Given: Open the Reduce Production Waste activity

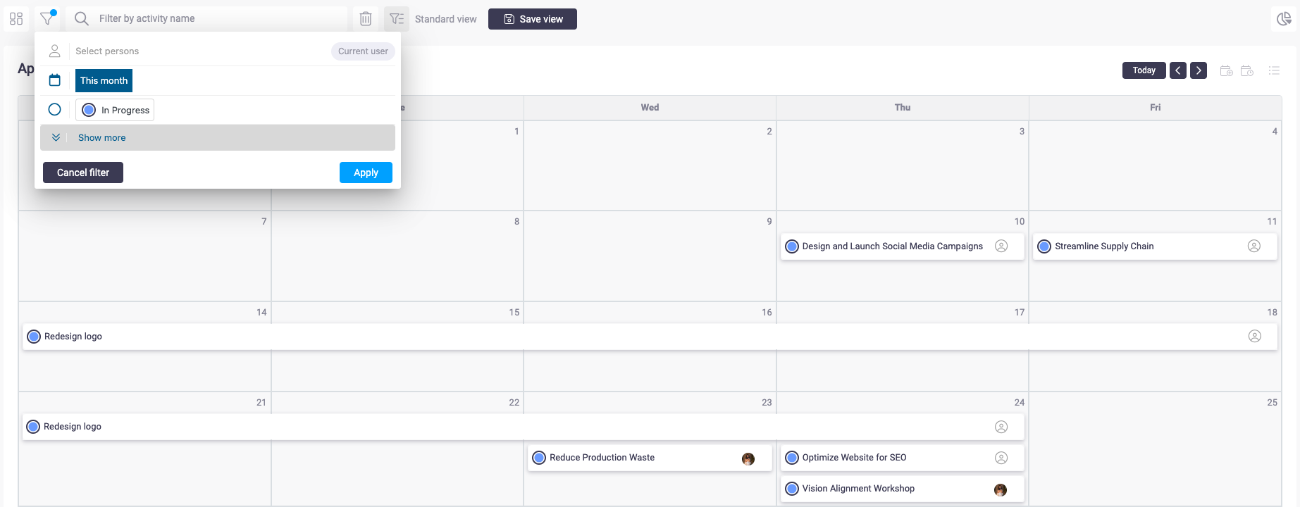Looking at the screenshot, I should 602,458.
